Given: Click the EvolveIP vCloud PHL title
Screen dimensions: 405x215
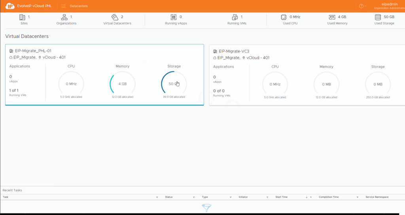Looking at the screenshot, I should [34, 6].
